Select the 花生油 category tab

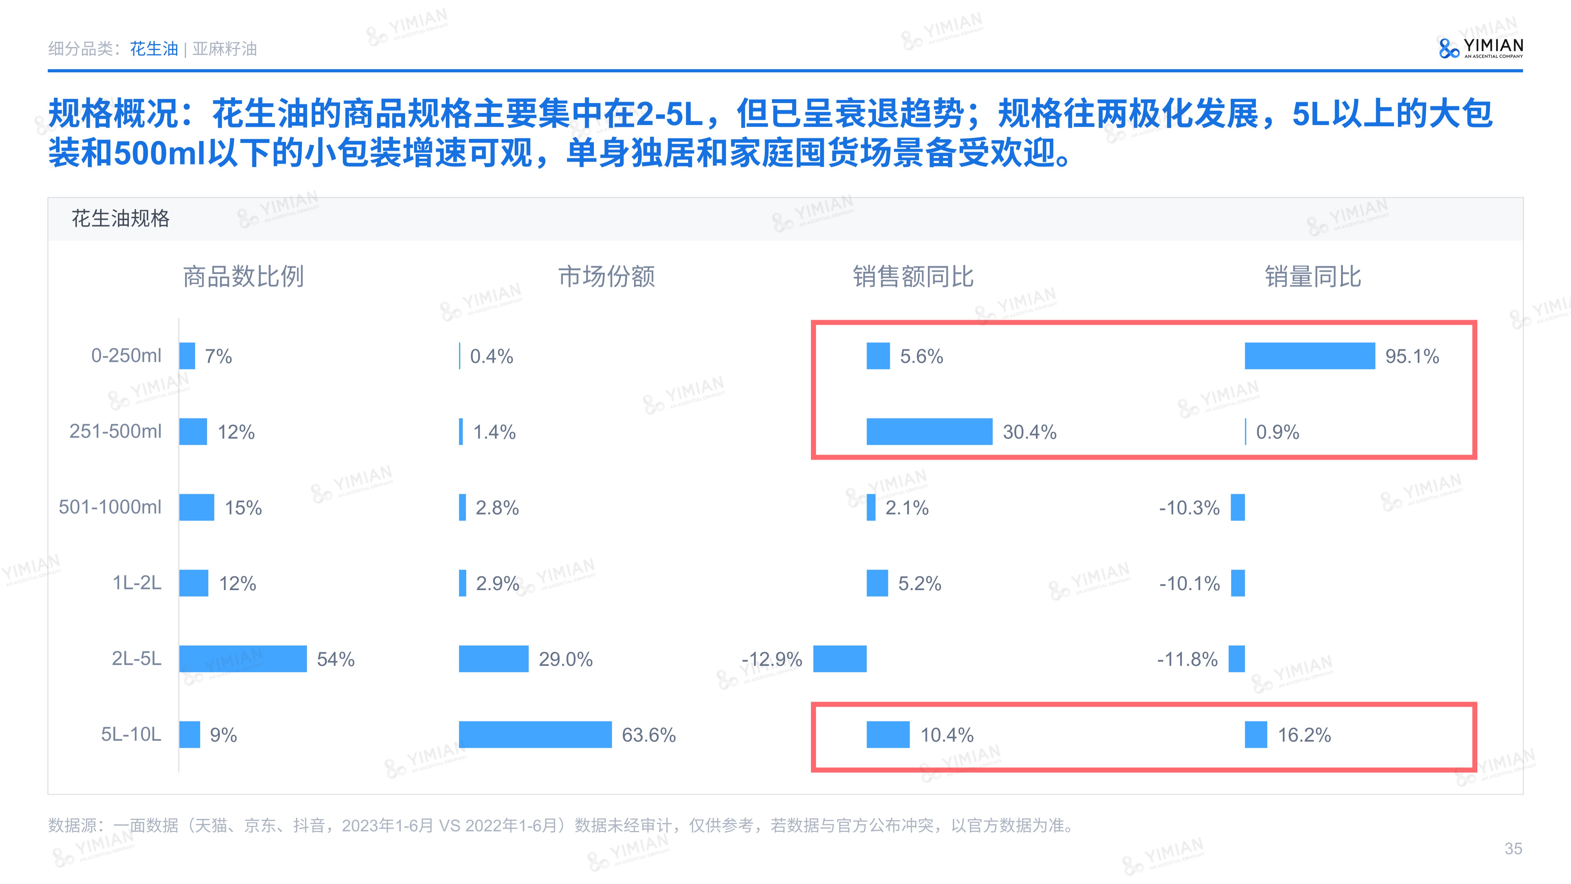pos(154,49)
